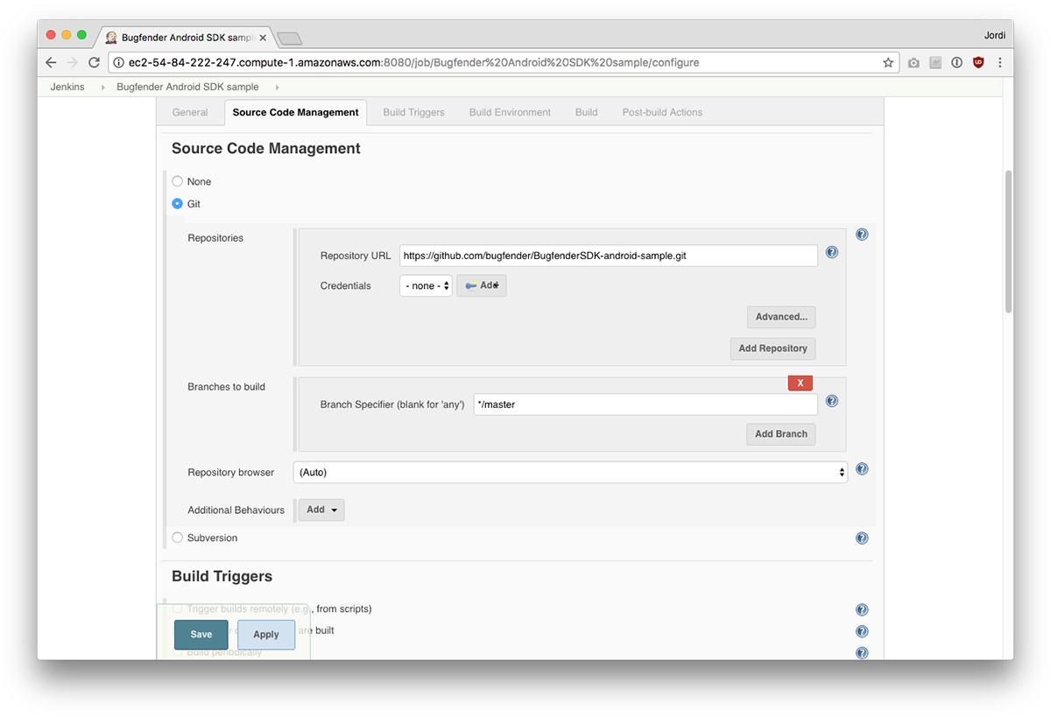Viewport: 1051px width, 717px height.
Task: Select the Git radio button
Action: click(178, 203)
